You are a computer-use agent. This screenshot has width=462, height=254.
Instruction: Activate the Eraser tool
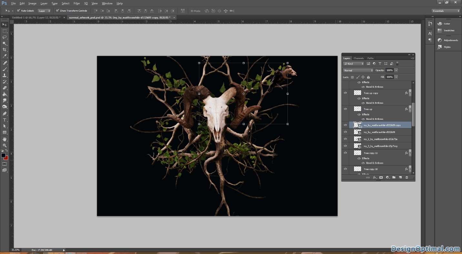(5, 88)
